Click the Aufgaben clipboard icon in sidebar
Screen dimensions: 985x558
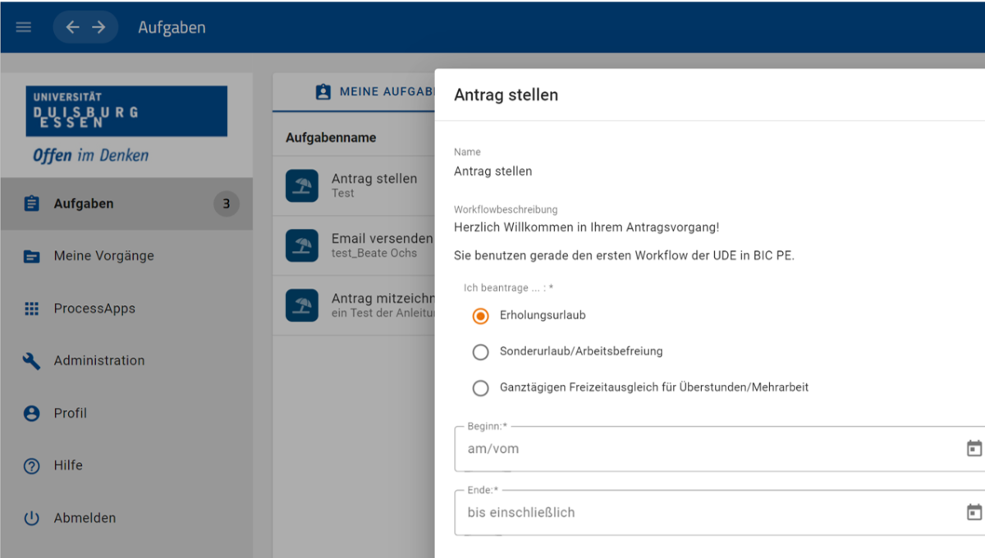[x=32, y=204]
